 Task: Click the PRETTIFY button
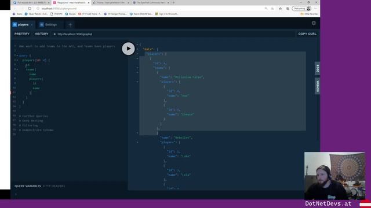click(22, 34)
